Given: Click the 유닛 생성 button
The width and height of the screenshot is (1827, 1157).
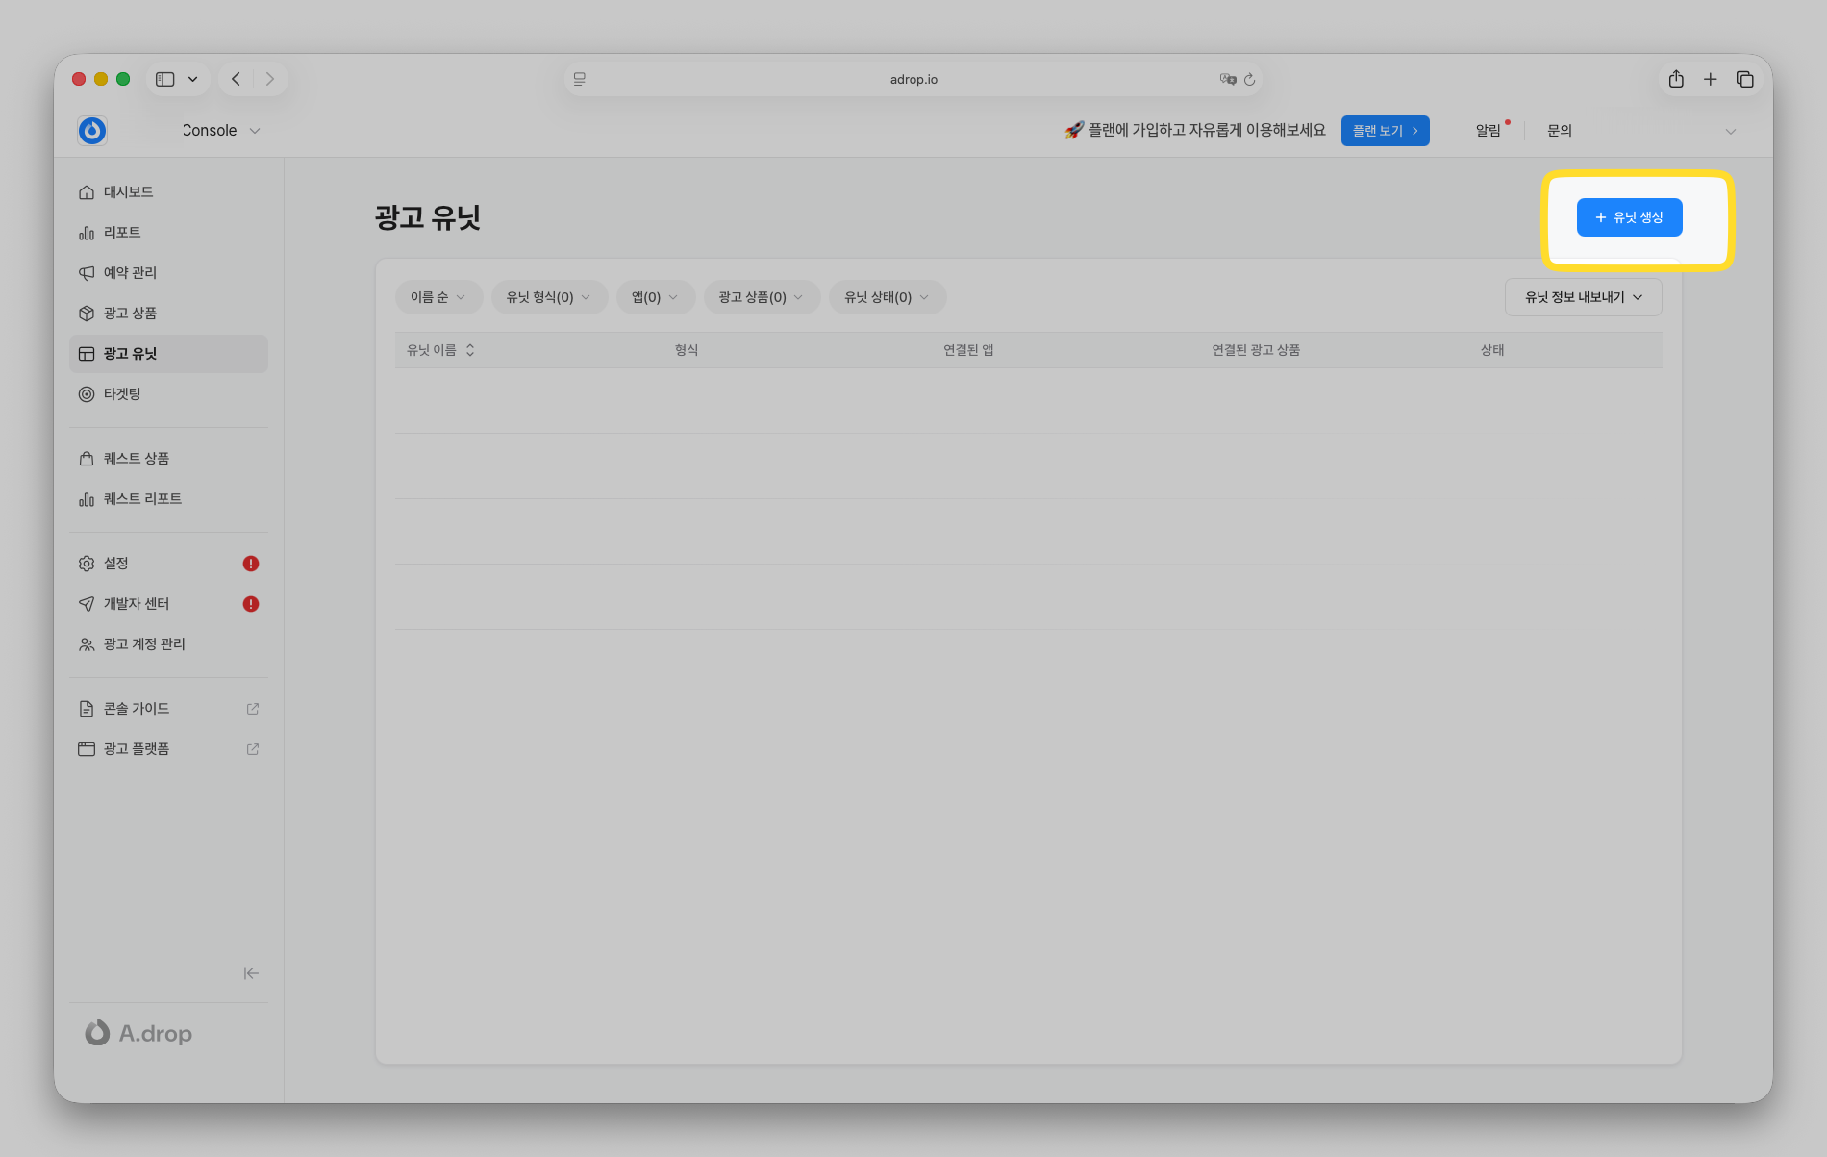Looking at the screenshot, I should click(1629, 217).
